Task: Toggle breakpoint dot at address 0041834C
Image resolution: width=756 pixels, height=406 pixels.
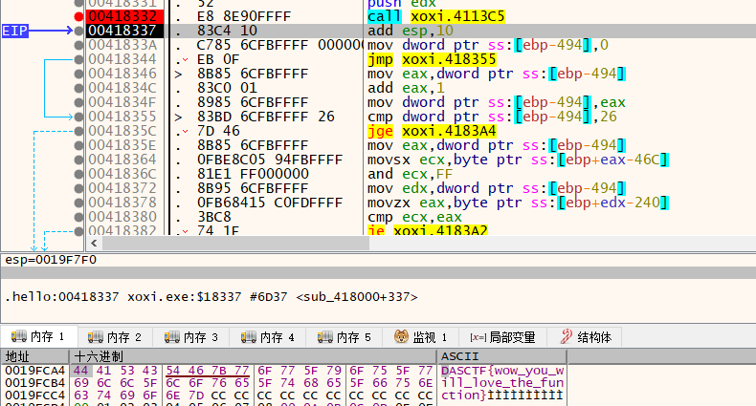Action: [x=78, y=88]
